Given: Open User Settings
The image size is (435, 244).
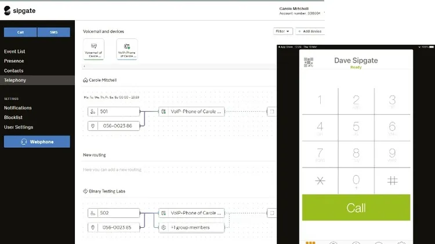Looking at the screenshot, I should tap(19, 127).
